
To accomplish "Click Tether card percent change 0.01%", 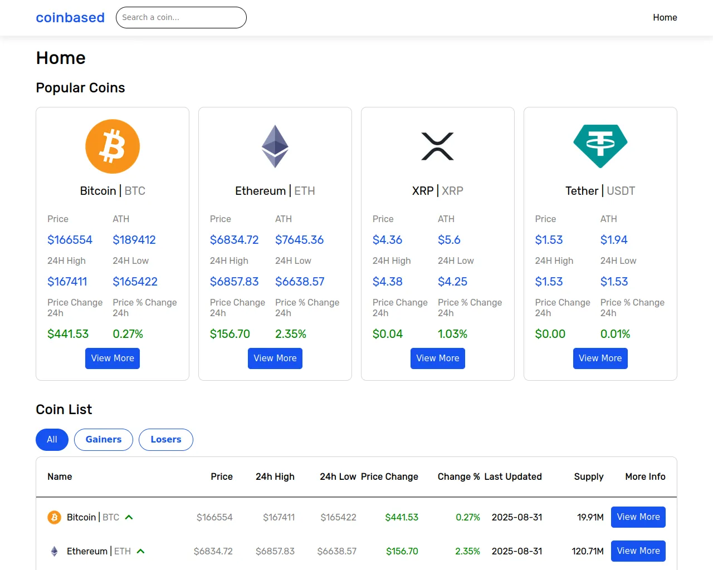I will coord(616,334).
